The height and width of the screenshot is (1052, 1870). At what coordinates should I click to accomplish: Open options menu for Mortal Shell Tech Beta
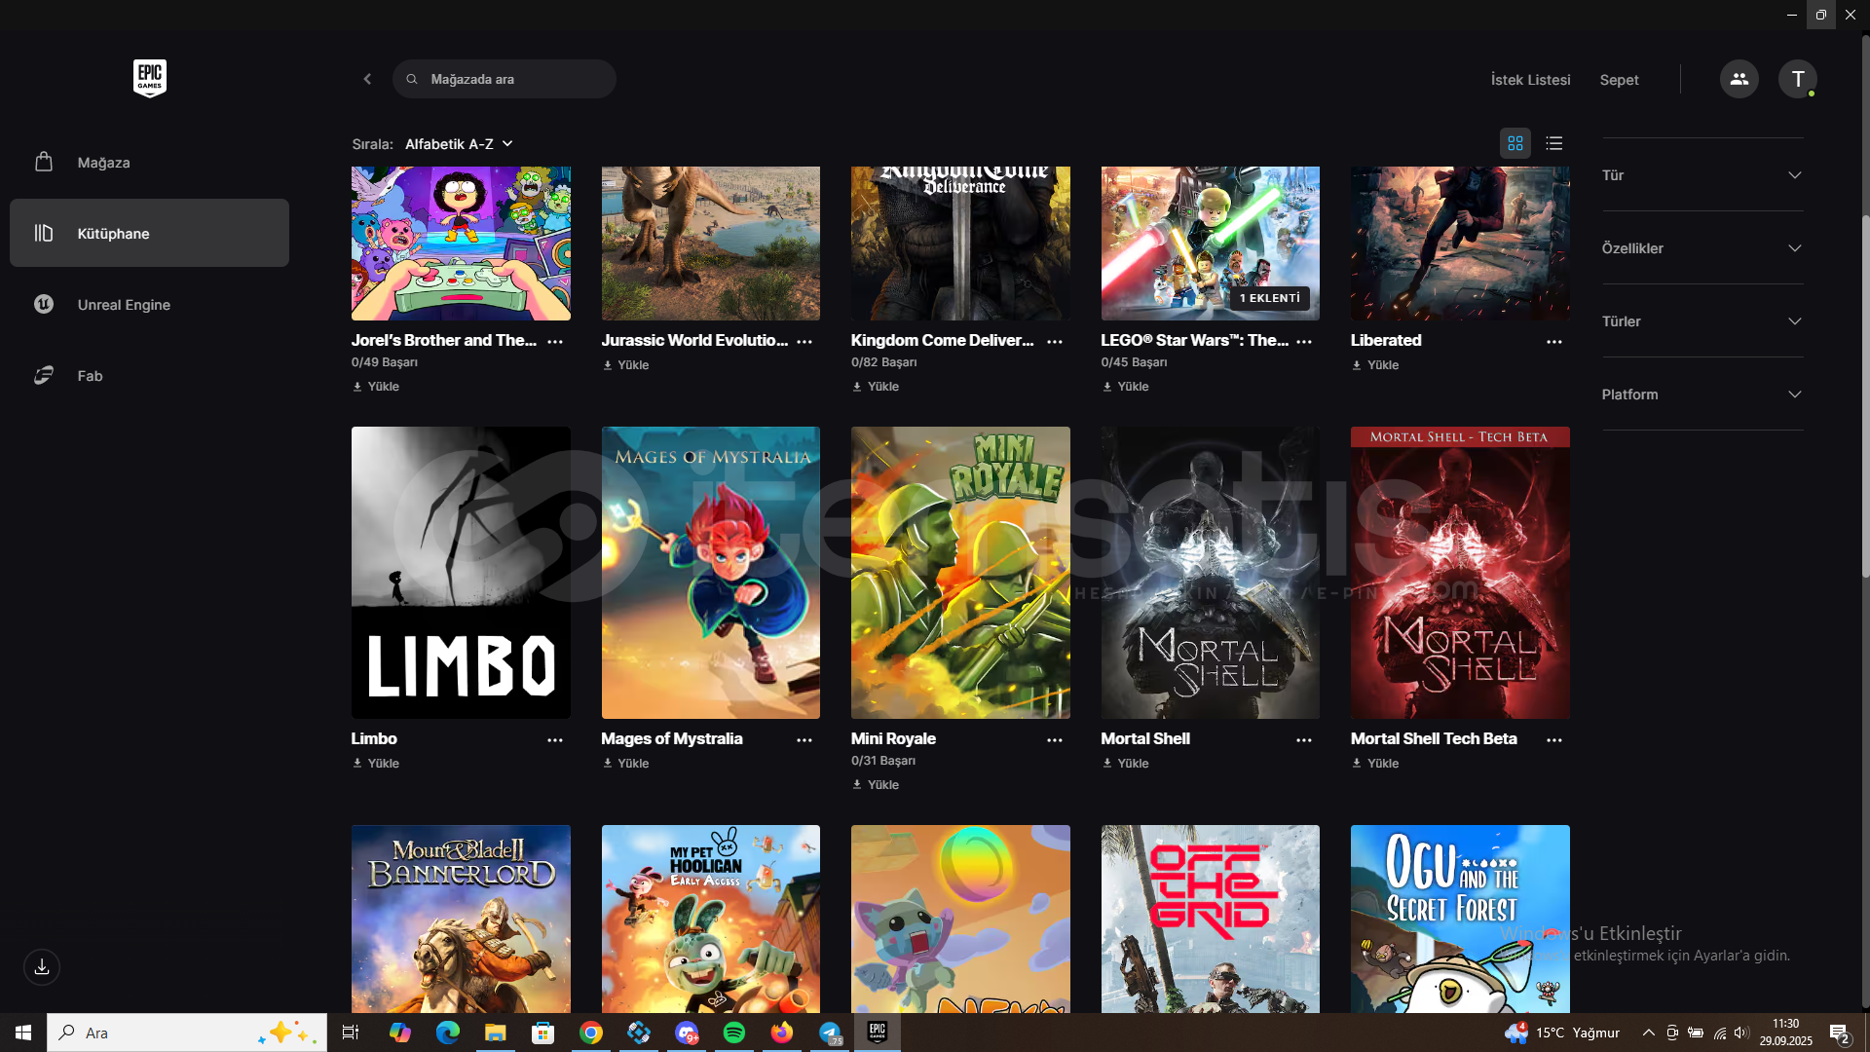coord(1554,740)
